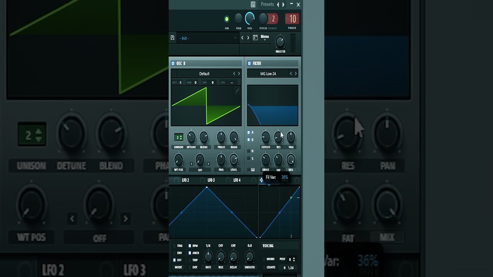Click the UNISON voices stepper showing 2
The image size is (493, 277).
(x=179, y=137)
